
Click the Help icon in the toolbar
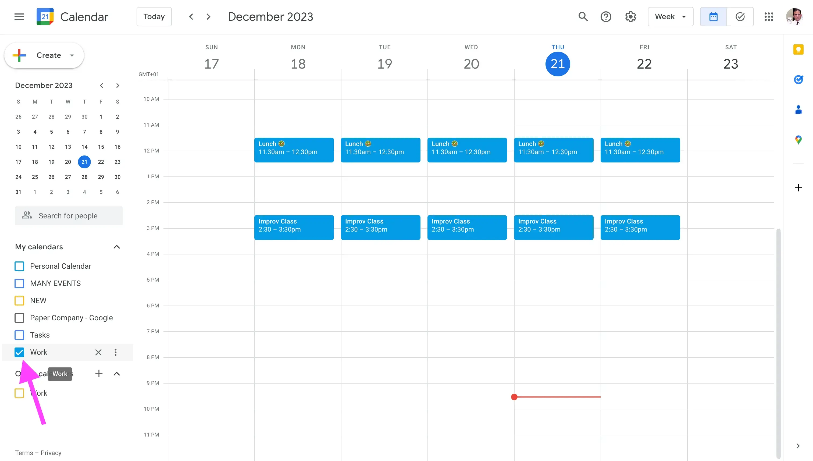(x=607, y=17)
